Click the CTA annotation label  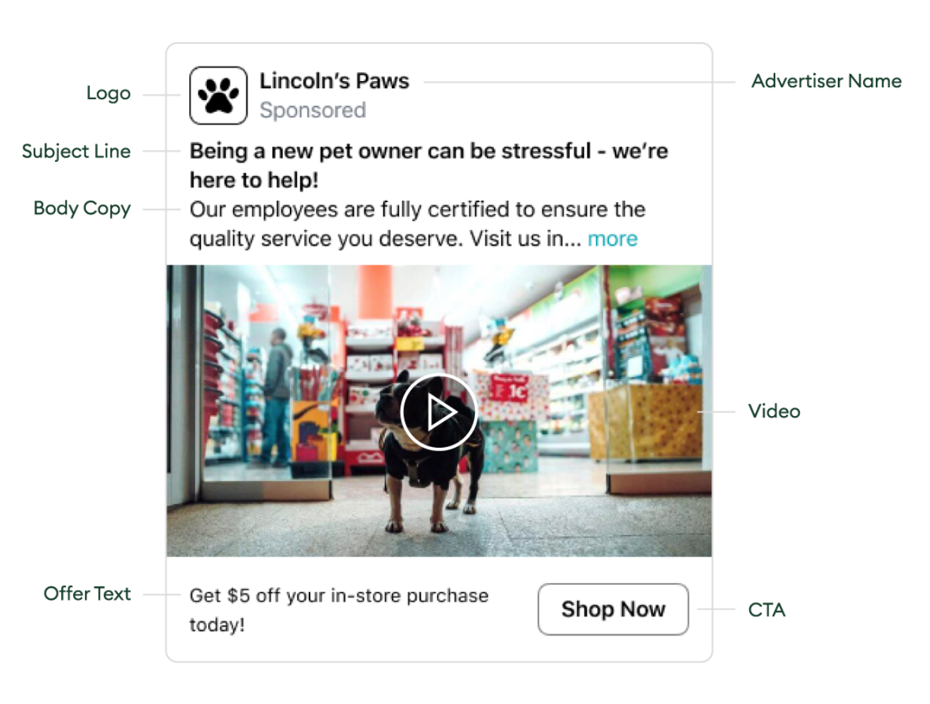(766, 610)
